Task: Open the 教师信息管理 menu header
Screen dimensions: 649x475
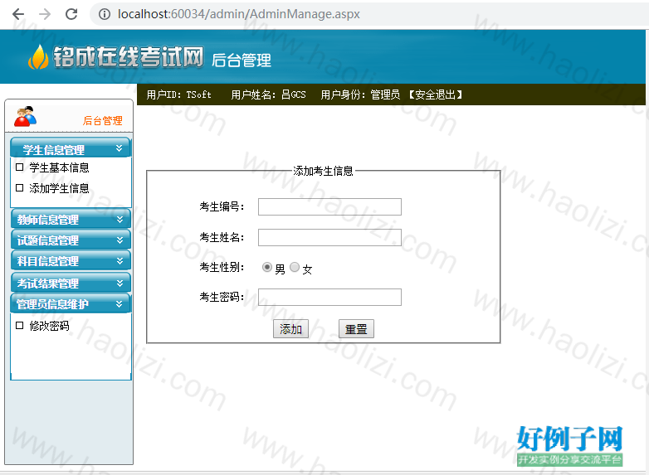Action: [x=71, y=219]
